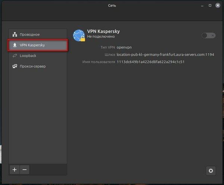Click the Имя пользователя label
Screen dimensions: 224x185
(x=99, y=62)
